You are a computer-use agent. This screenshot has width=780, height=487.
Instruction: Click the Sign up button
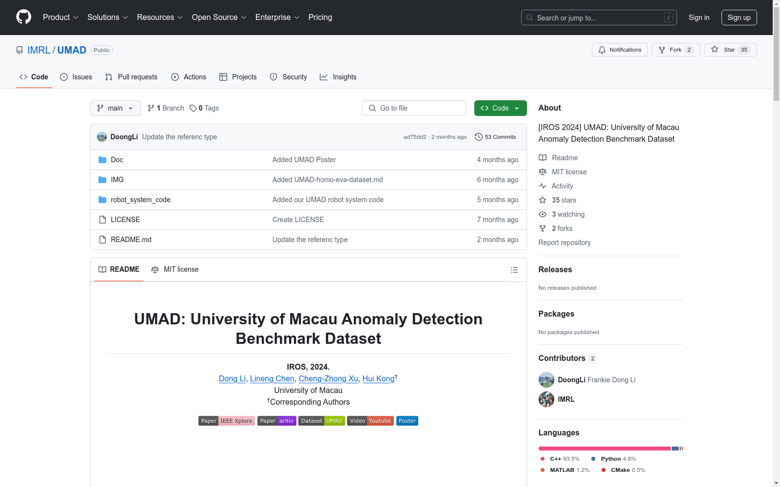pyautogui.click(x=739, y=18)
